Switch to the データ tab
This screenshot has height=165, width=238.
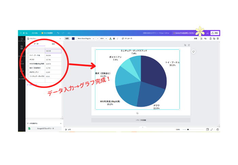[x=36, y=44]
